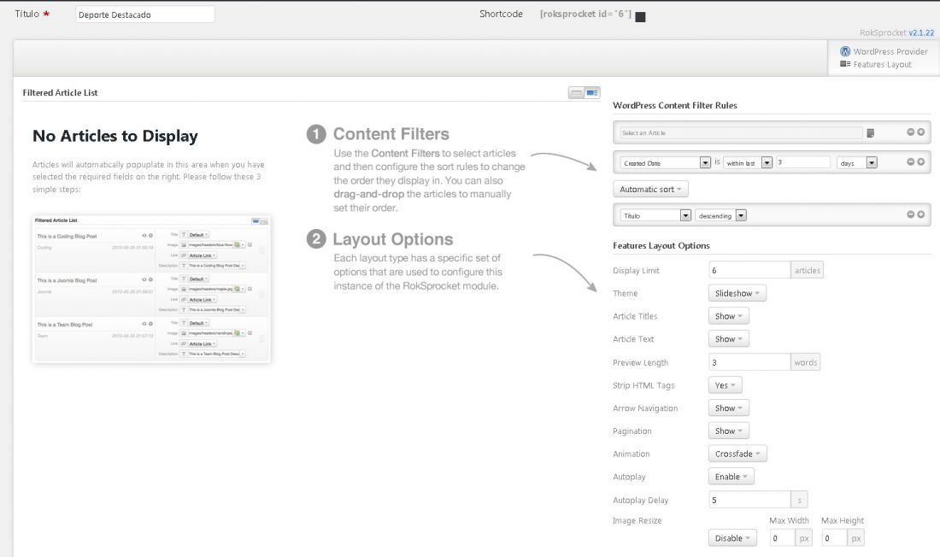Add a sort rule after Titulo

921,214
